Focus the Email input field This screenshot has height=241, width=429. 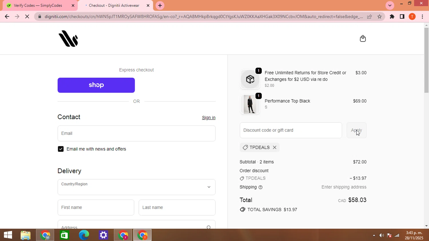coord(136,133)
